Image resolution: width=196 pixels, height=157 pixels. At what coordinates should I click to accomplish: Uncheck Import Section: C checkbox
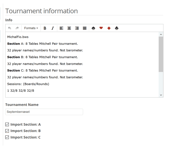[x=7, y=137]
